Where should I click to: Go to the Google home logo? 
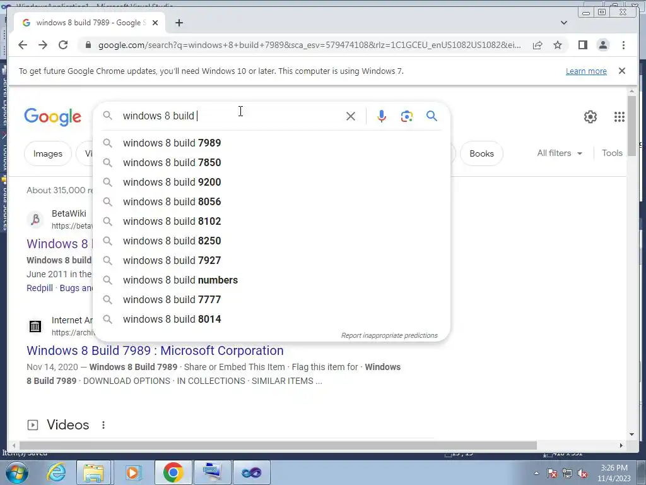pyautogui.click(x=53, y=117)
